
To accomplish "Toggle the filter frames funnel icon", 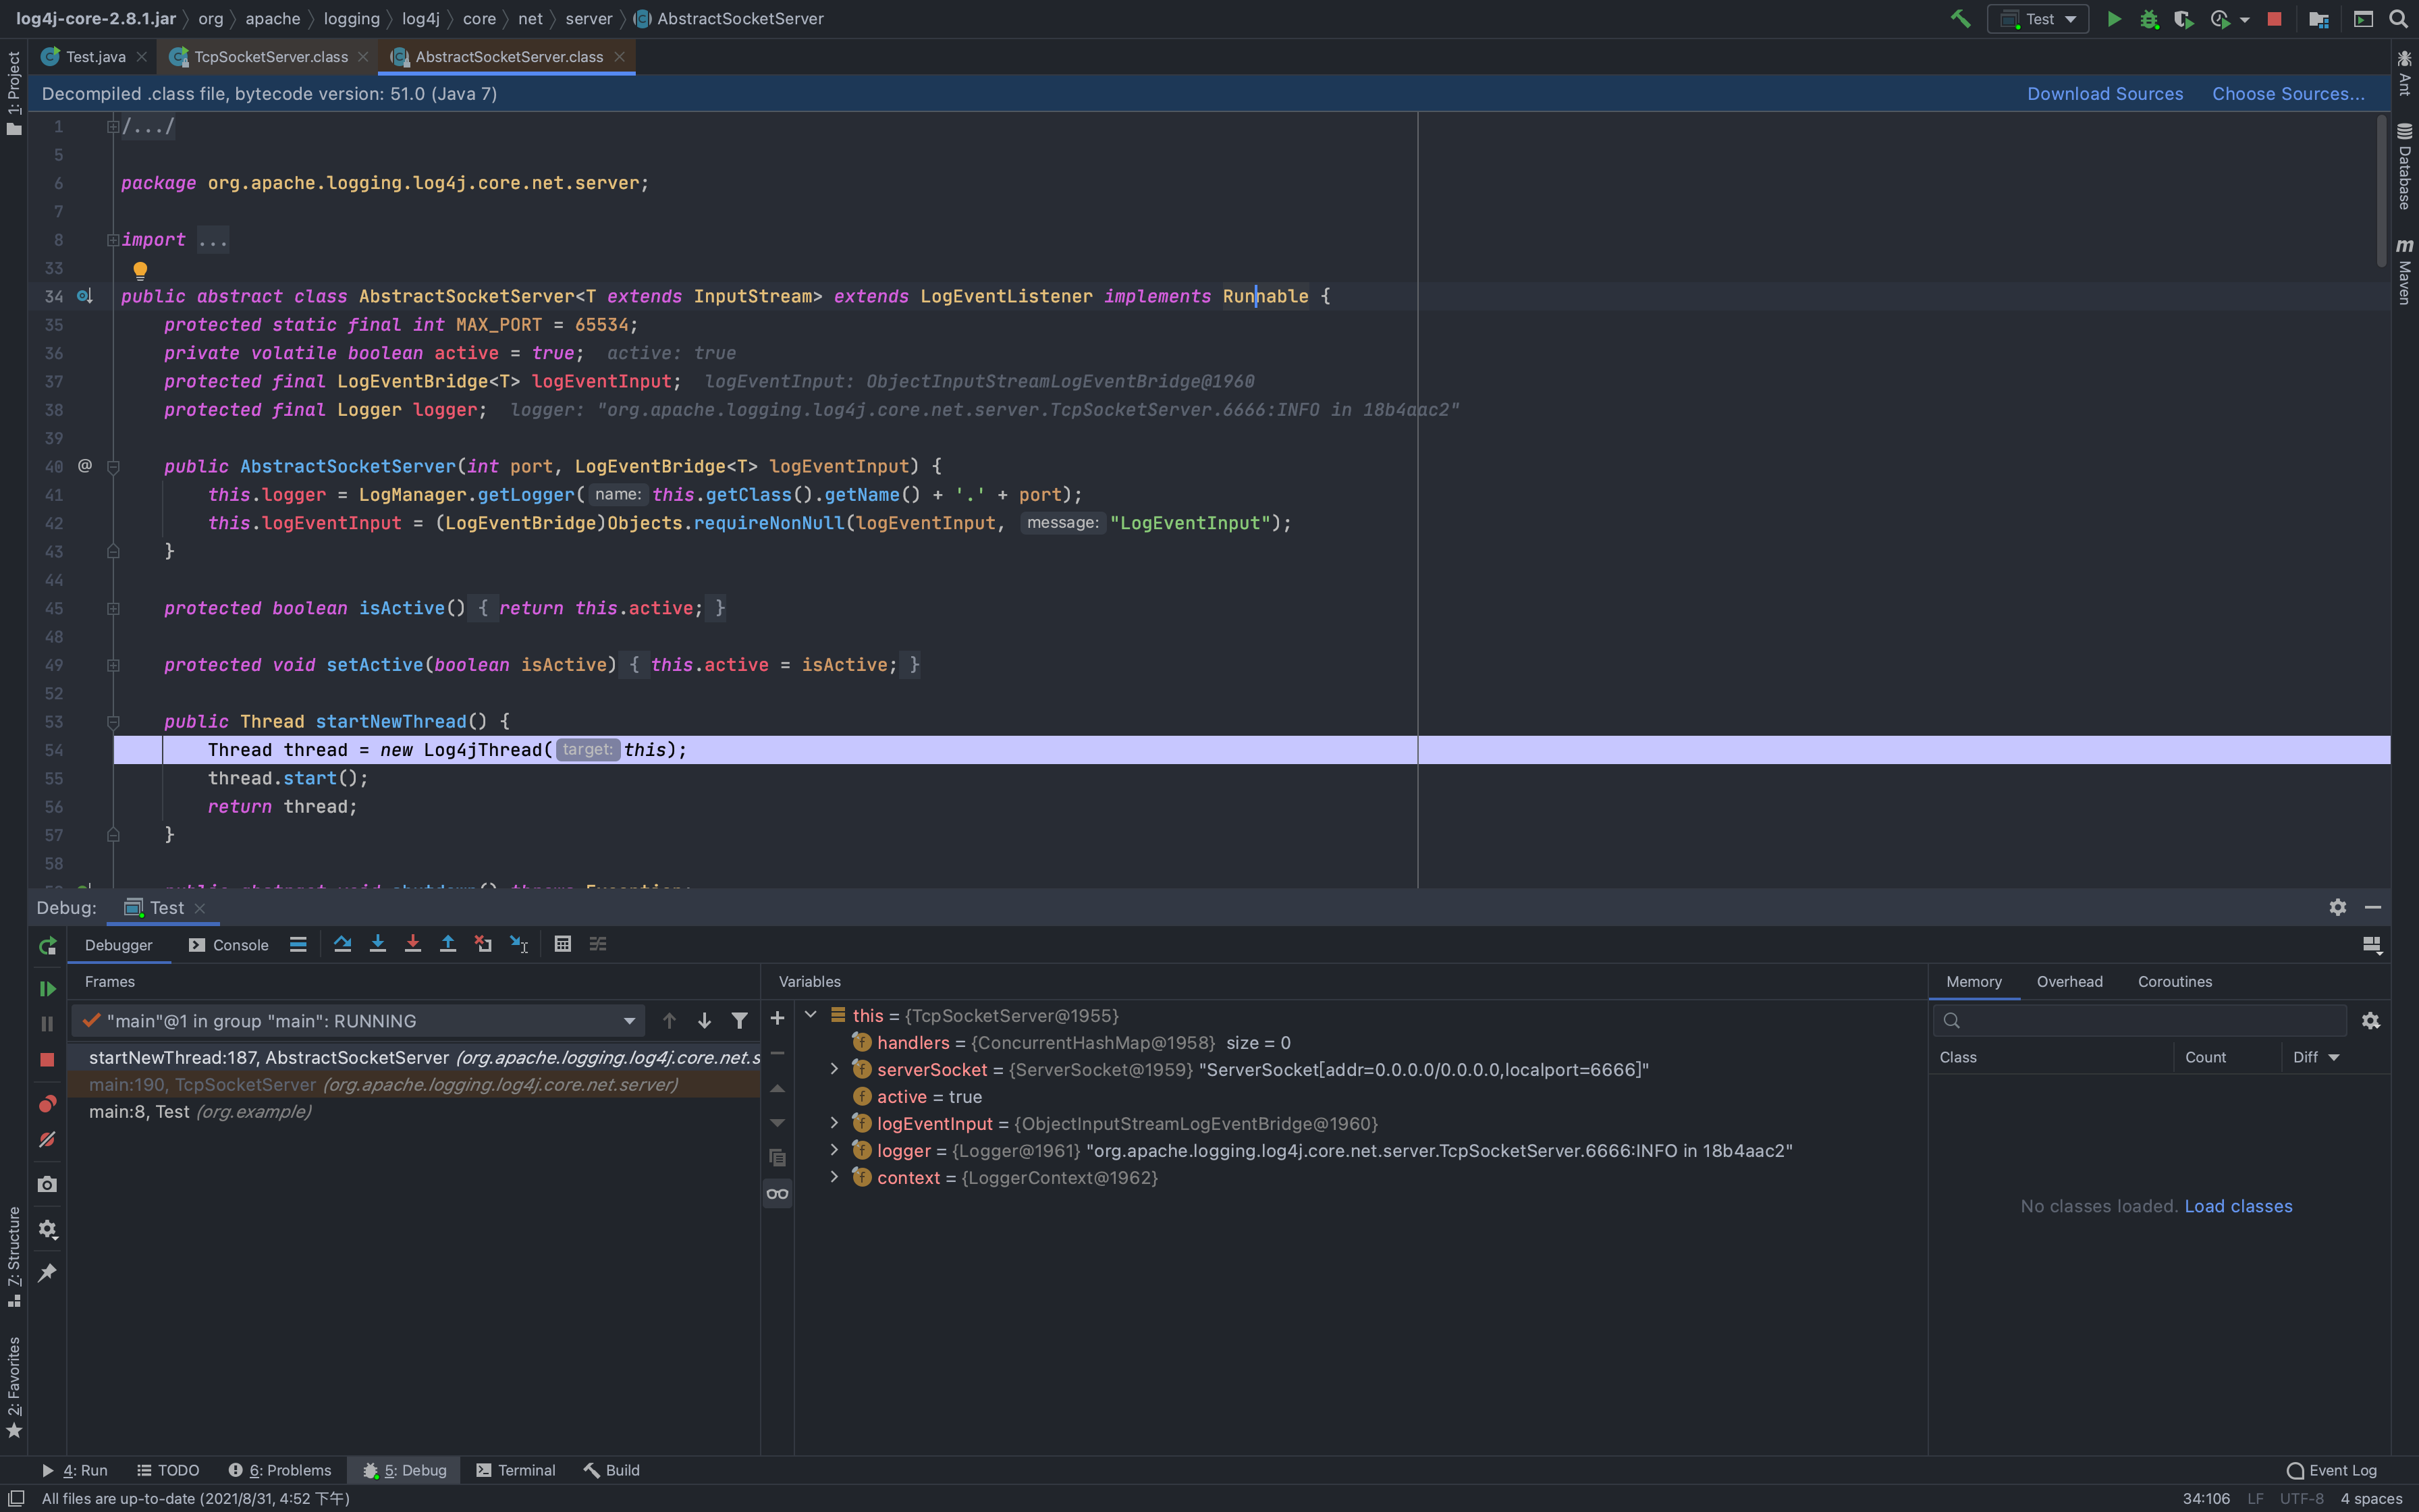I will pos(740,1021).
